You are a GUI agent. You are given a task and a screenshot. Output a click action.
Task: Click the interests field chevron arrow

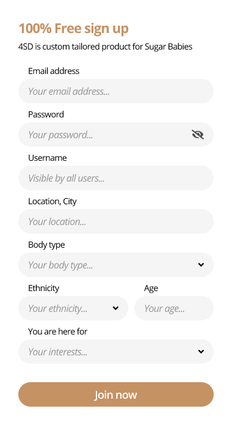[x=201, y=351]
